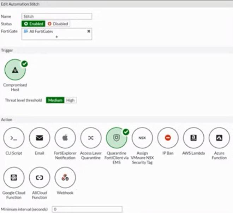Select the Webhook action icon

tap(65, 178)
